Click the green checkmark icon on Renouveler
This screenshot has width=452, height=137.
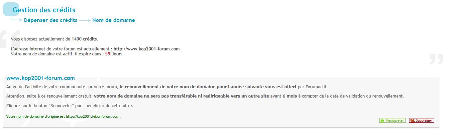click(x=382, y=121)
